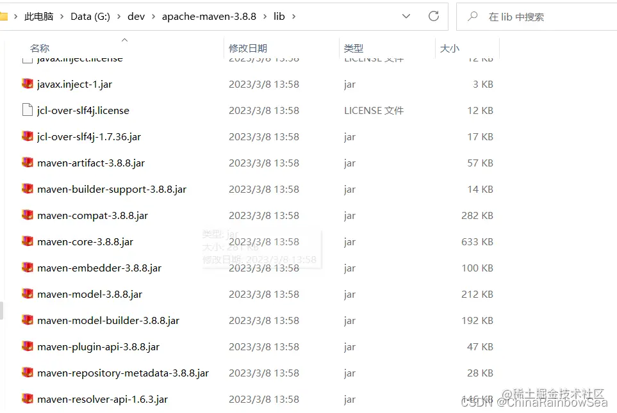Sort by 类型 column header
Image resolution: width=617 pixels, height=413 pixels.
click(x=354, y=49)
